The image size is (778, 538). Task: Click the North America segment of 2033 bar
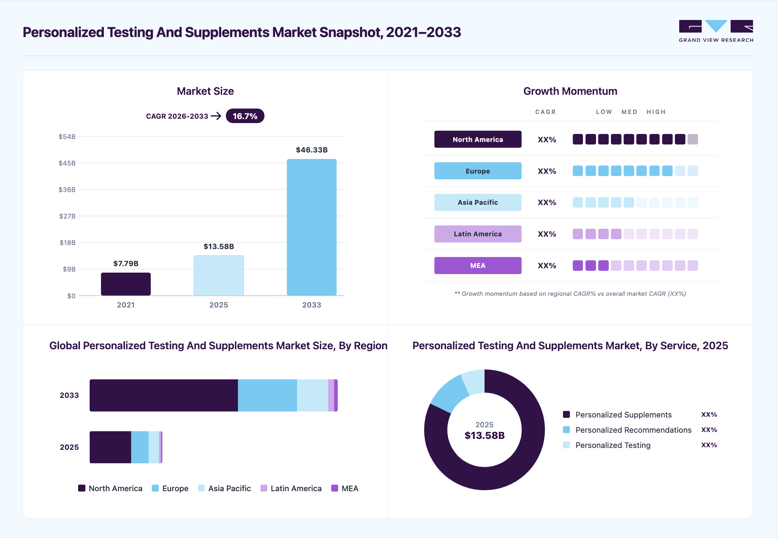tap(164, 395)
